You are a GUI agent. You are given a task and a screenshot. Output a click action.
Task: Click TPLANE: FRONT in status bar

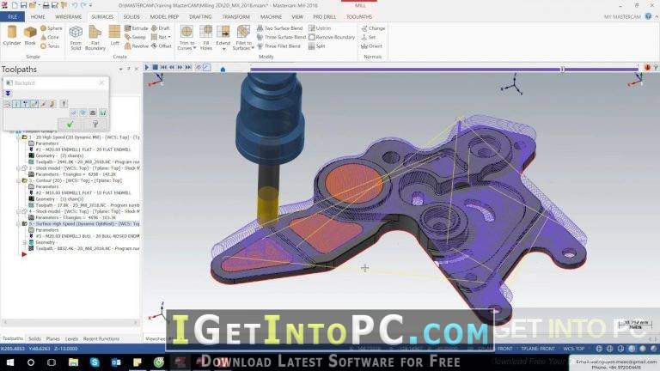537,349
